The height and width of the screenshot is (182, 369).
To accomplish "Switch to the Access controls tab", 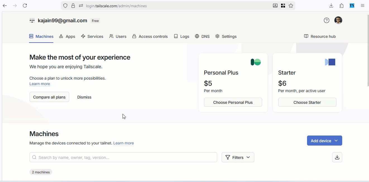I will coord(150,36).
